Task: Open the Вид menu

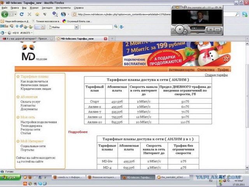Action: click(x=24, y=8)
